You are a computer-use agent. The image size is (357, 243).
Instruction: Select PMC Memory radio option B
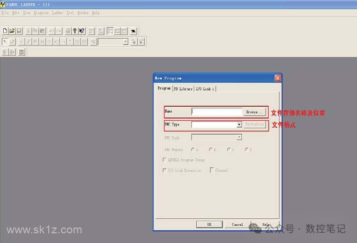point(211,150)
